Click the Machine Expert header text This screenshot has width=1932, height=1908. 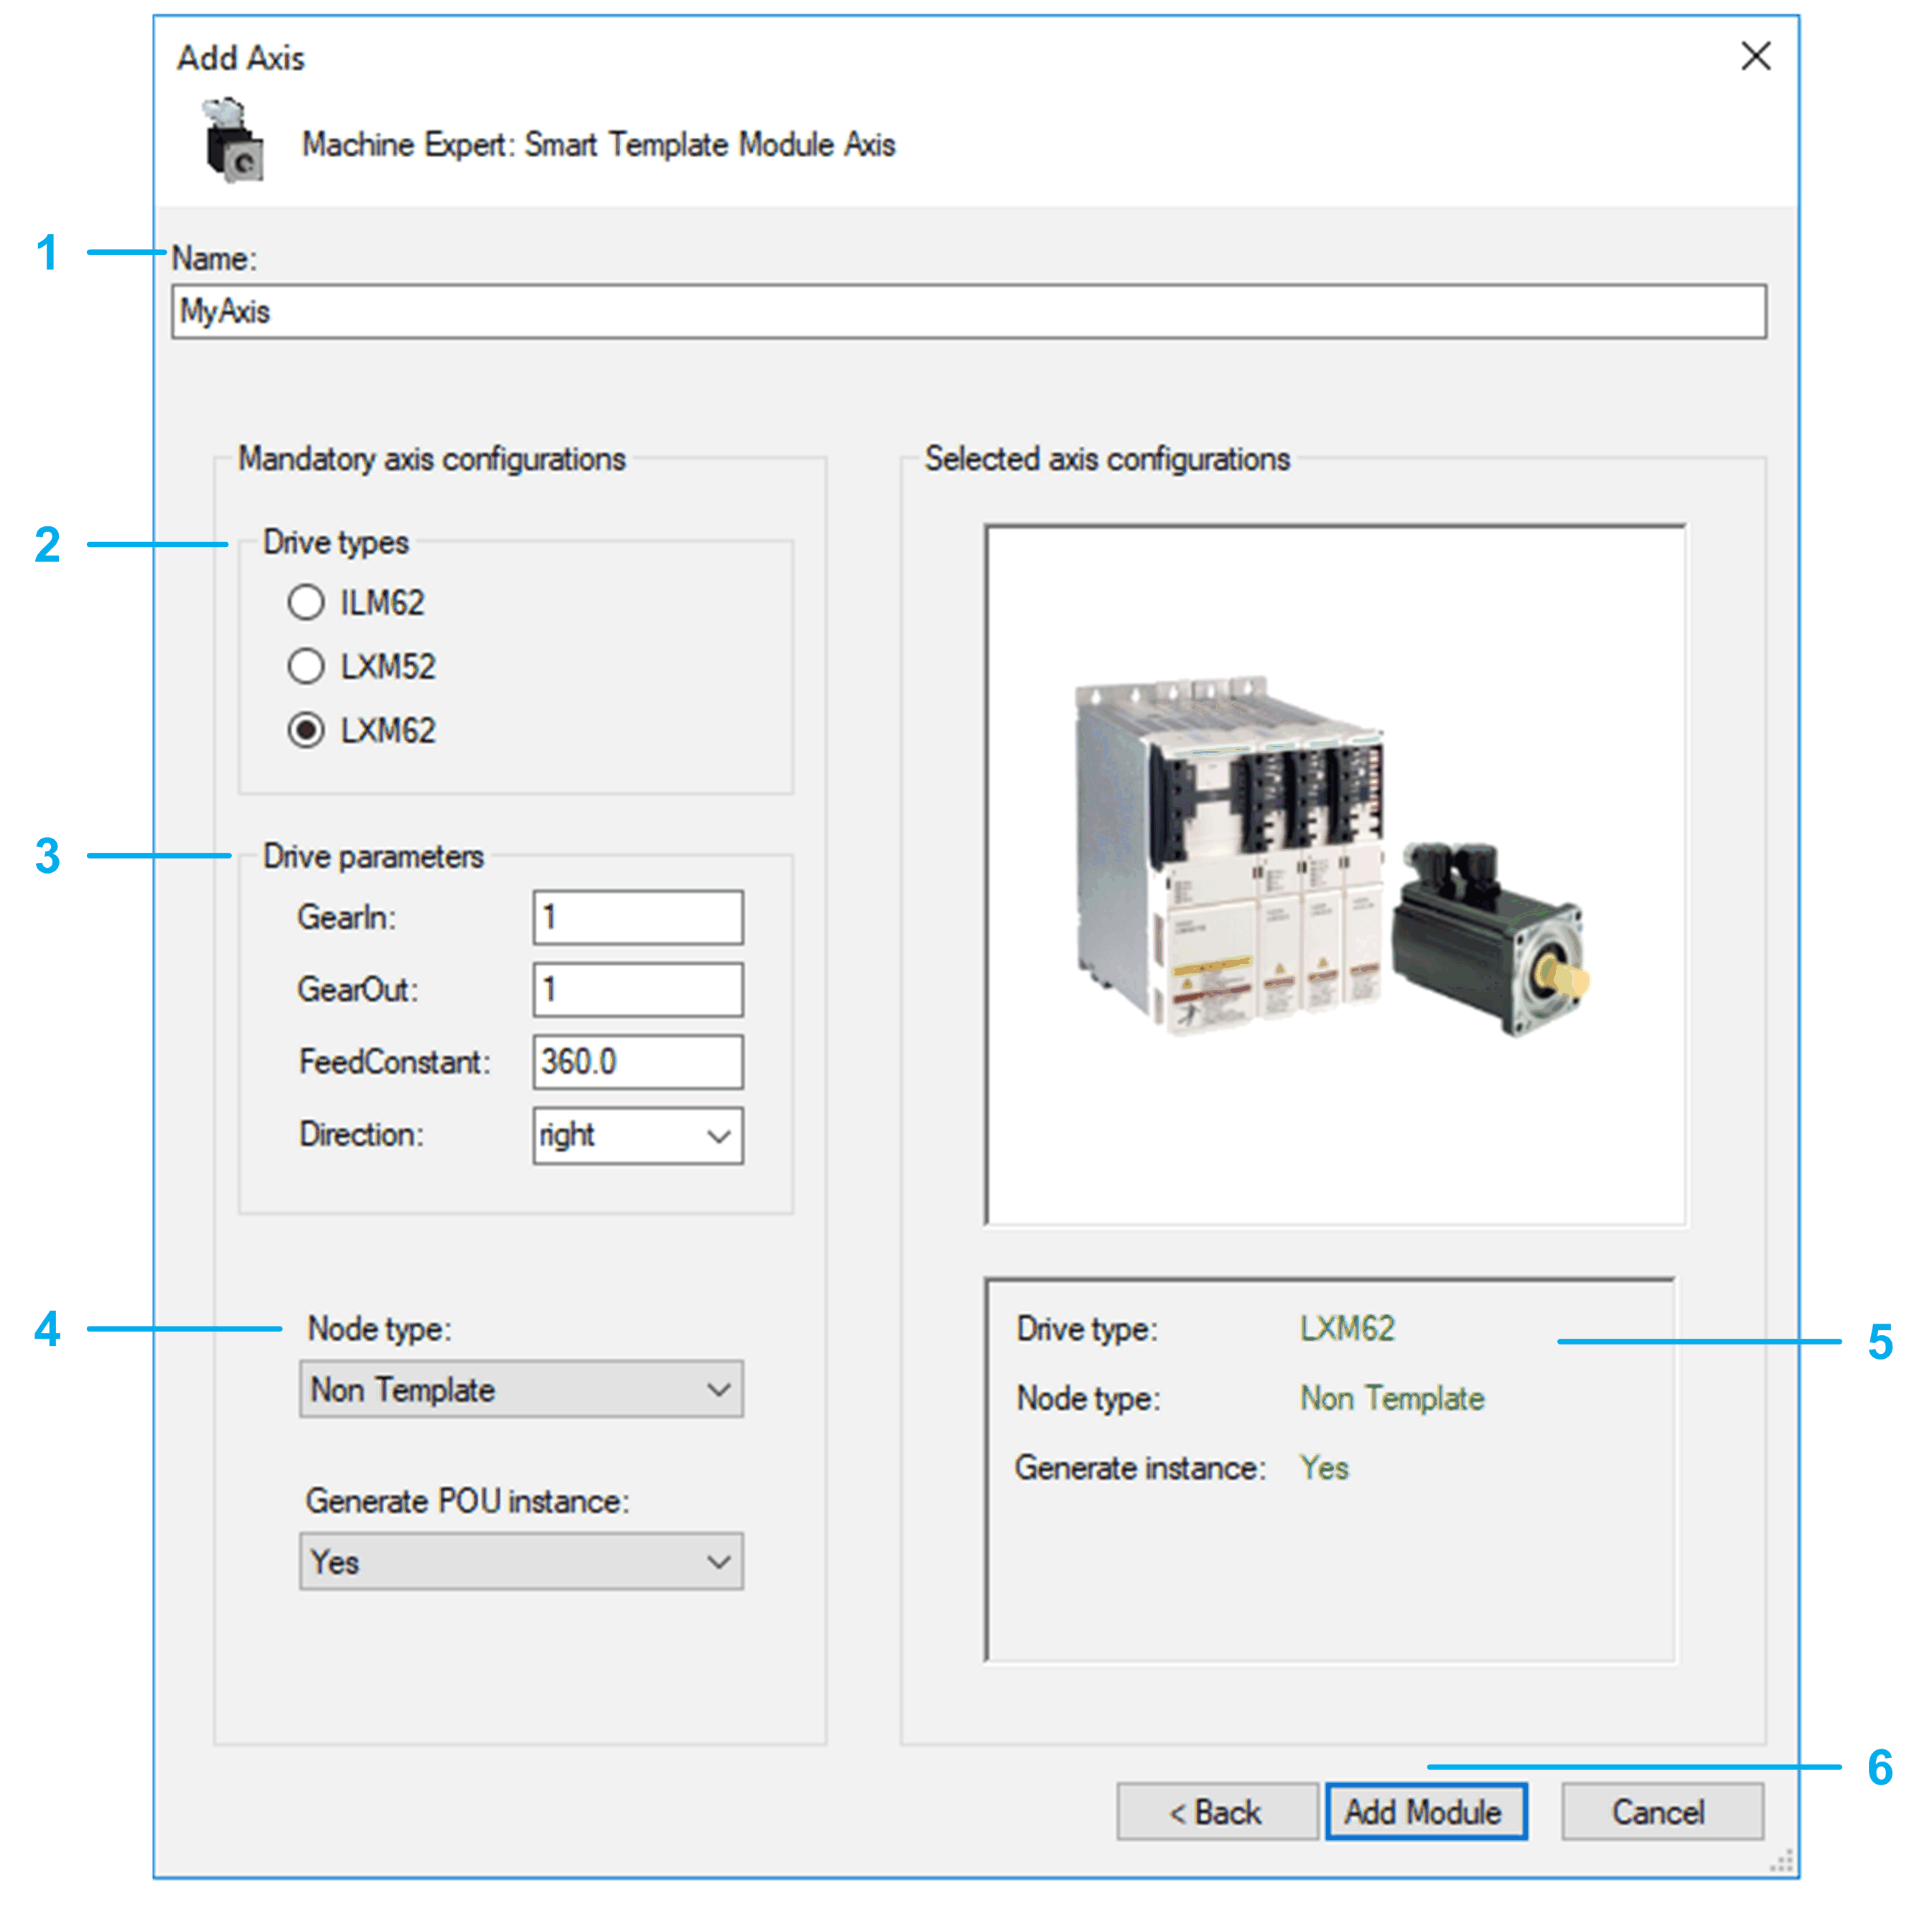pos(598,144)
